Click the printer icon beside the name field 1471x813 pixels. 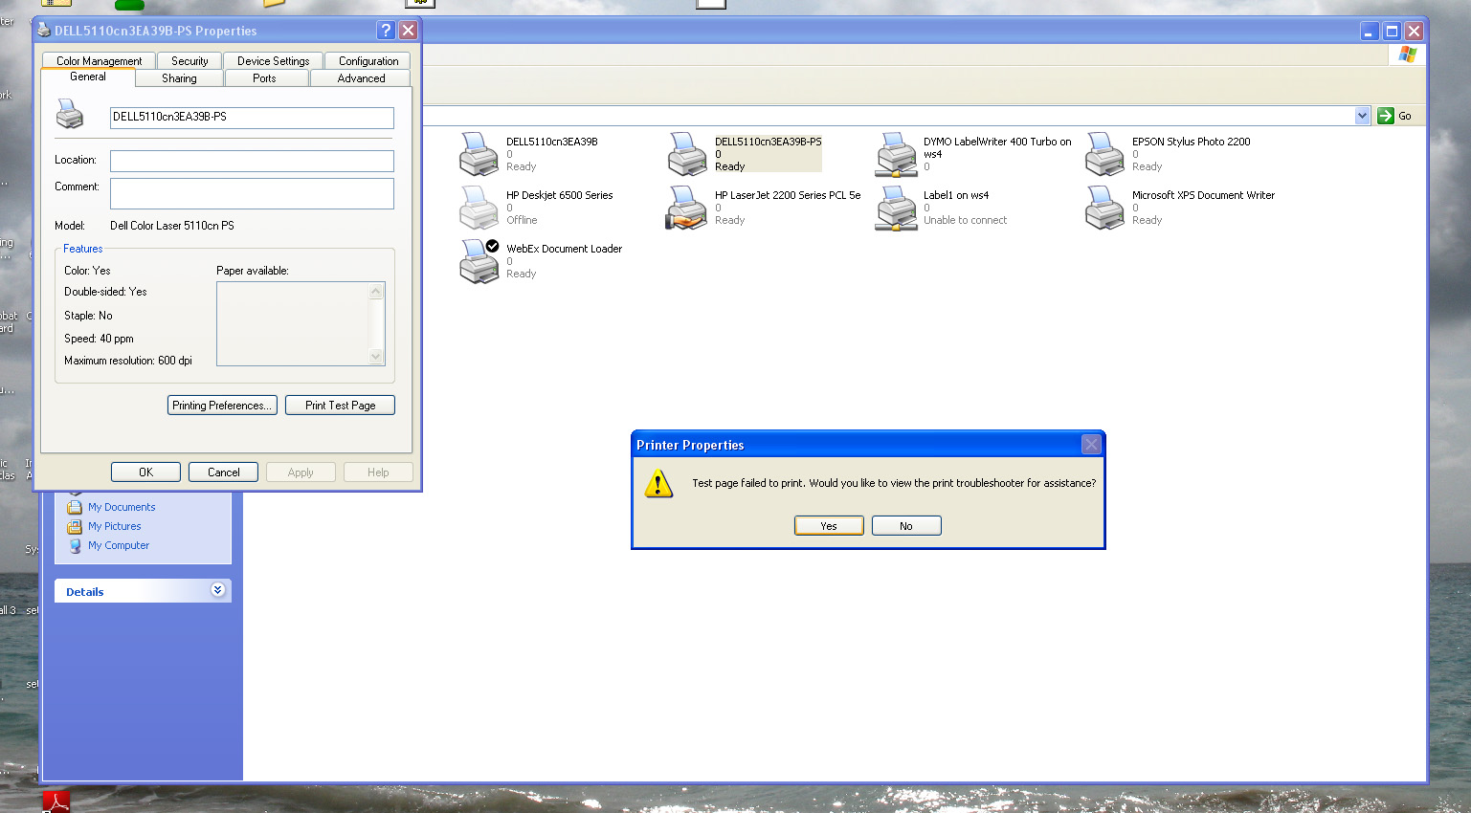pos(70,114)
